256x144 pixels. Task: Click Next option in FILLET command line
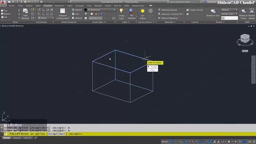coord(62,134)
